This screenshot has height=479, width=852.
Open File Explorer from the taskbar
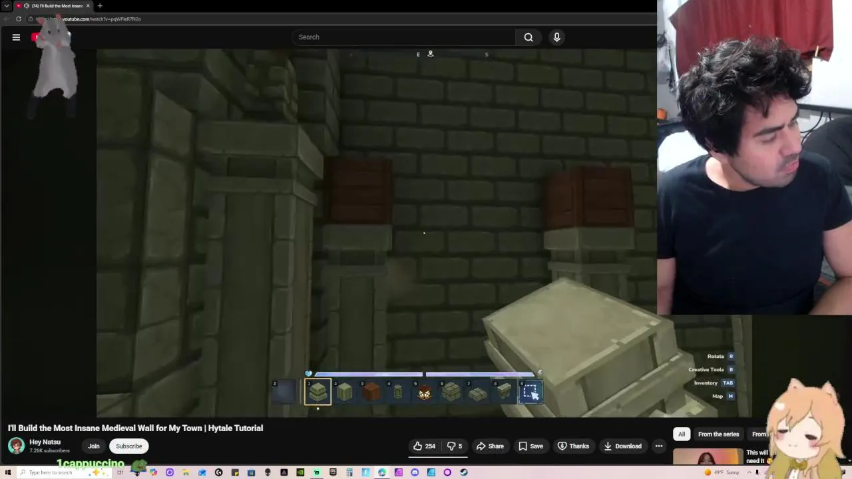tap(186, 472)
